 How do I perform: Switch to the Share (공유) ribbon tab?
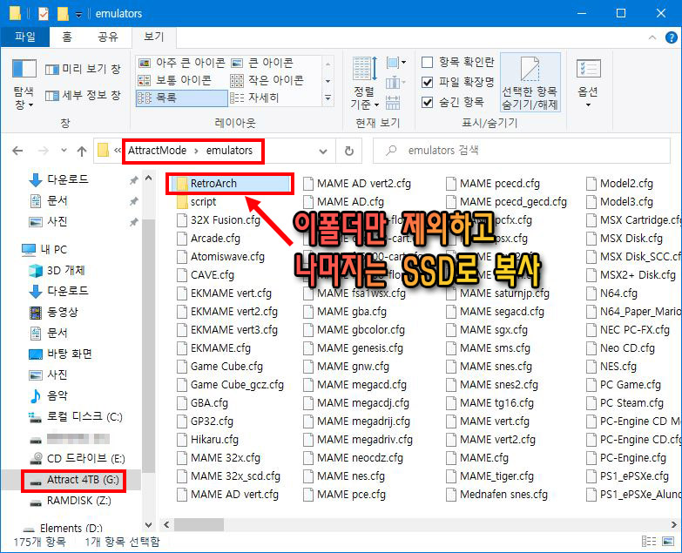pos(107,37)
